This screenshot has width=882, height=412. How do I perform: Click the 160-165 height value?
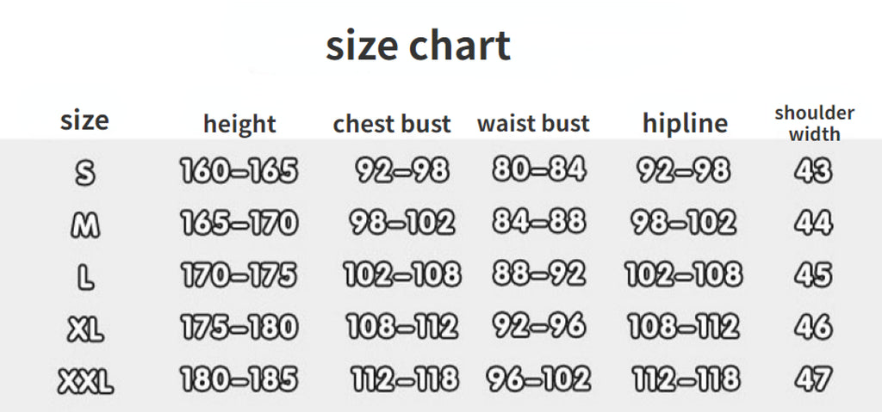(239, 172)
